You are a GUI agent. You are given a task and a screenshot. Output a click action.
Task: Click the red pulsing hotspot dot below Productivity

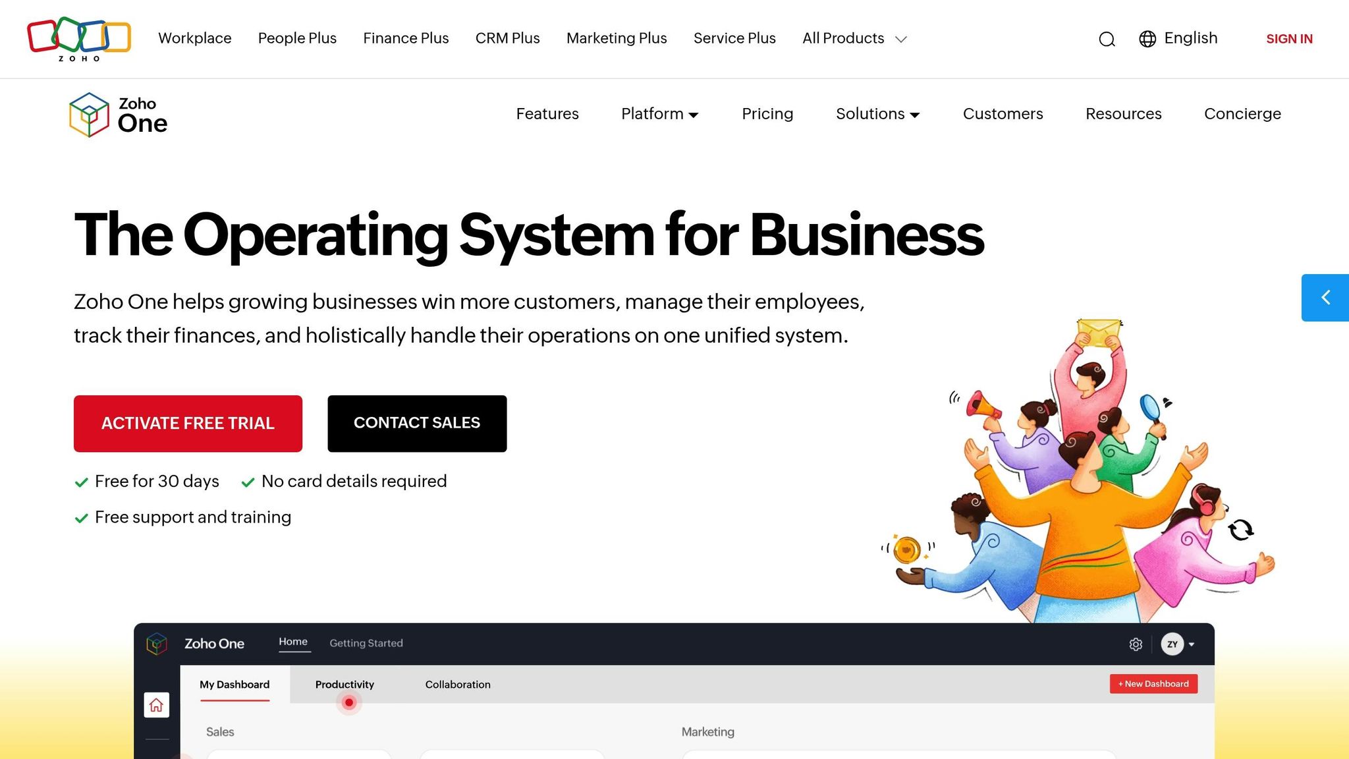[x=348, y=702]
